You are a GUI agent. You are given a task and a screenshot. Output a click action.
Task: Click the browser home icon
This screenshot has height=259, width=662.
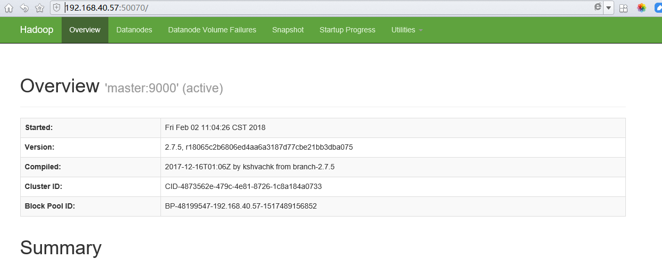point(9,8)
